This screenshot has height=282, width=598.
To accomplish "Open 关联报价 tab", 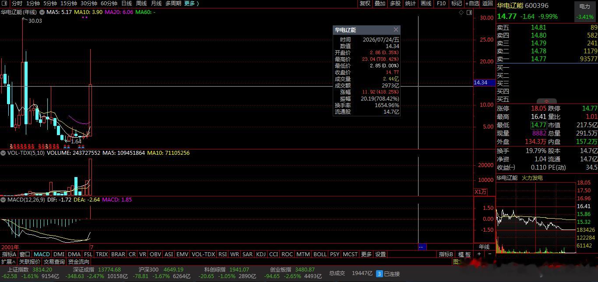I will tap(30, 261).
